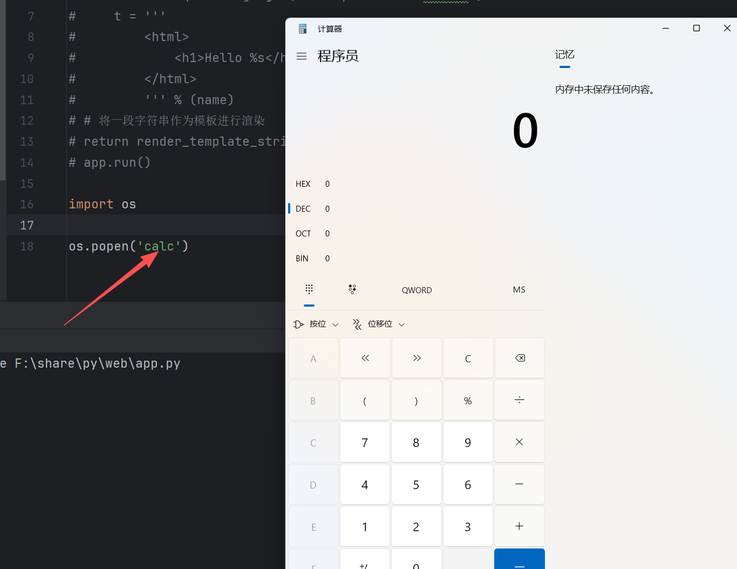
Task: Click os.popen('calc') code line
Action: point(128,246)
